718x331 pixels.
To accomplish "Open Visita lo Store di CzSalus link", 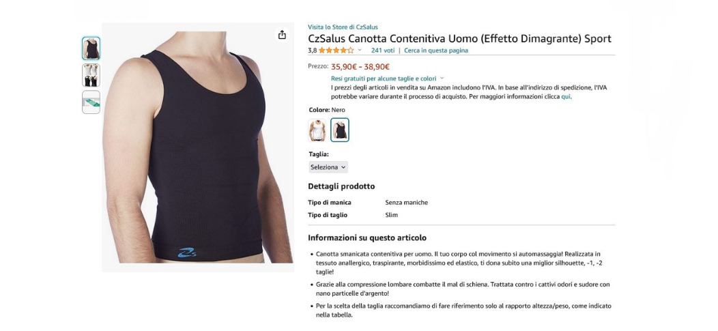I will (x=343, y=27).
